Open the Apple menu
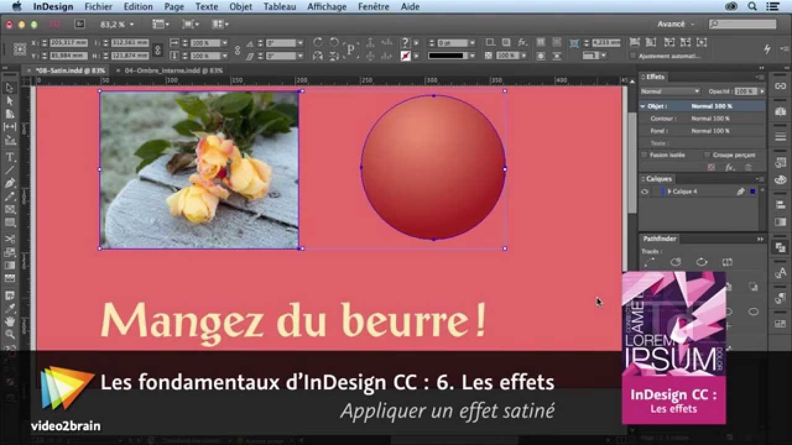Screen dimensions: 792x445 [17, 7]
